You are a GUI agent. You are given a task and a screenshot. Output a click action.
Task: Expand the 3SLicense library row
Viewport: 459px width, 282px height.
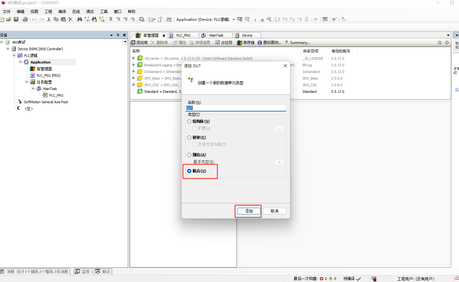133,58
